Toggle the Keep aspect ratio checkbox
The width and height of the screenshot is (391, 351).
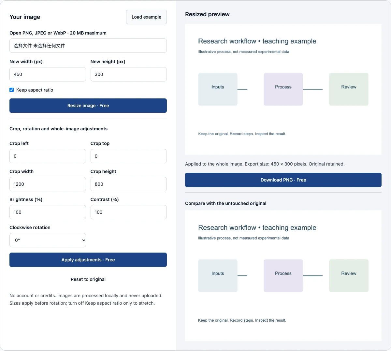pyautogui.click(x=12, y=90)
